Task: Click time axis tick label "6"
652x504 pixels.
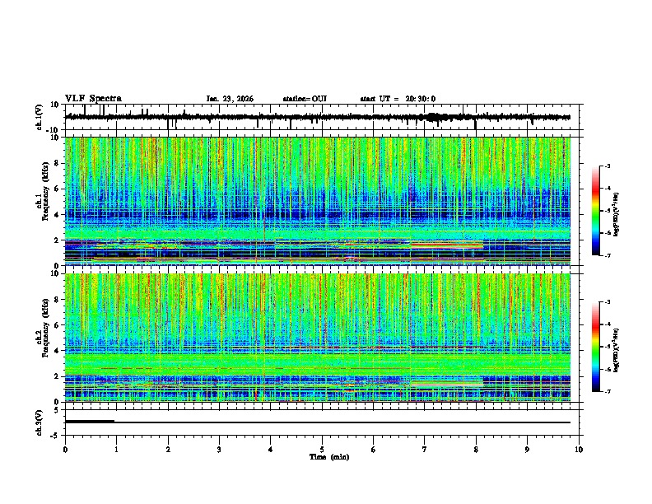Action: [x=374, y=450]
